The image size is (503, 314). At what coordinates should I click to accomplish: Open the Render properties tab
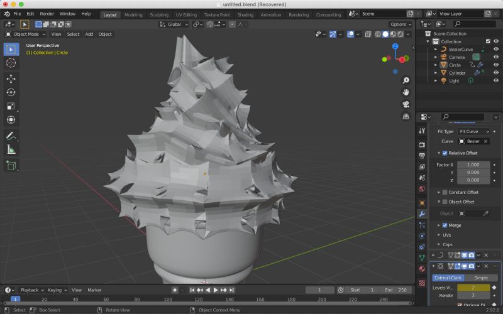[x=422, y=144]
